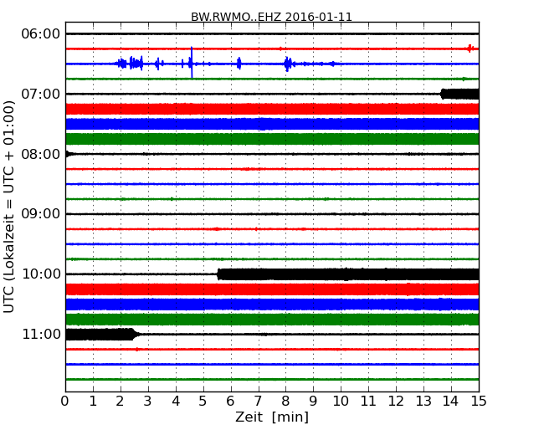Click x-axis tick label 13

click(x=423, y=401)
